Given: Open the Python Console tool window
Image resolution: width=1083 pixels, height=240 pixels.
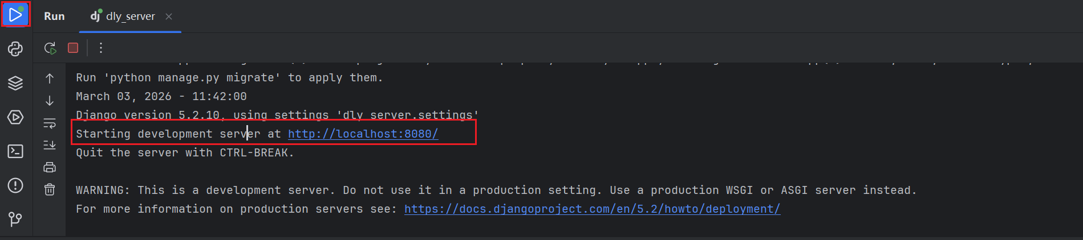Looking at the screenshot, I should click(15, 49).
